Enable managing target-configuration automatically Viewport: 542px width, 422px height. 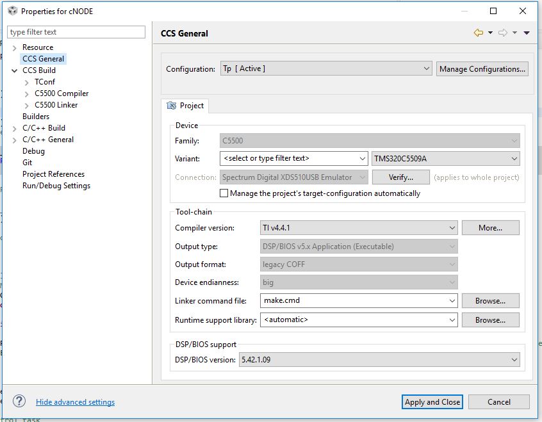(x=224, y=193)
